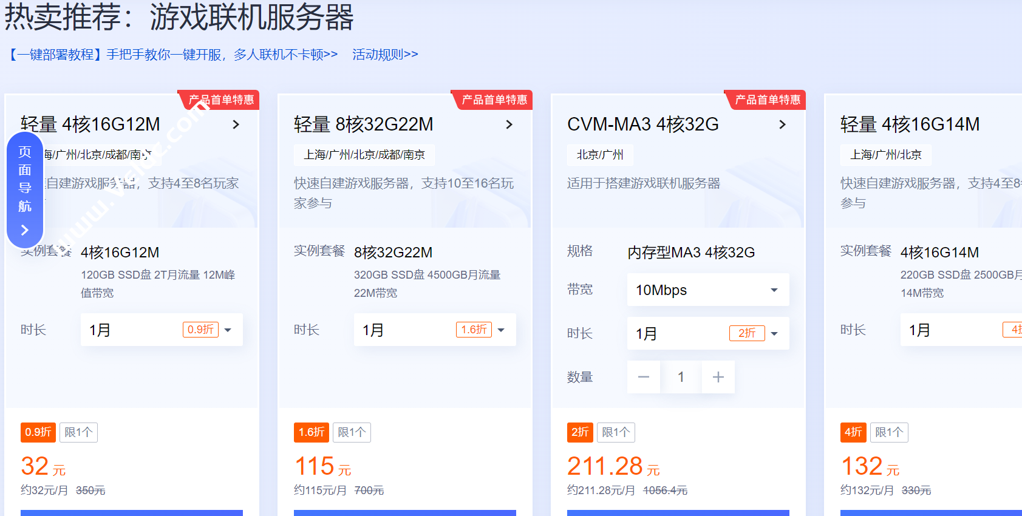Click the 4核16G12M instance package name
Viewport: 1022px width, 516px height.
(x=120, y=253)
